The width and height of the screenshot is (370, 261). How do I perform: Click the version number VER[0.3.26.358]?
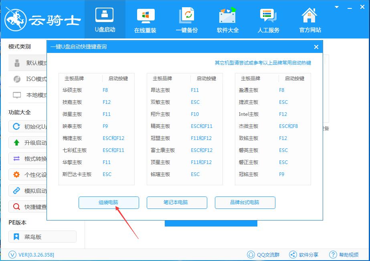[36, 255]
